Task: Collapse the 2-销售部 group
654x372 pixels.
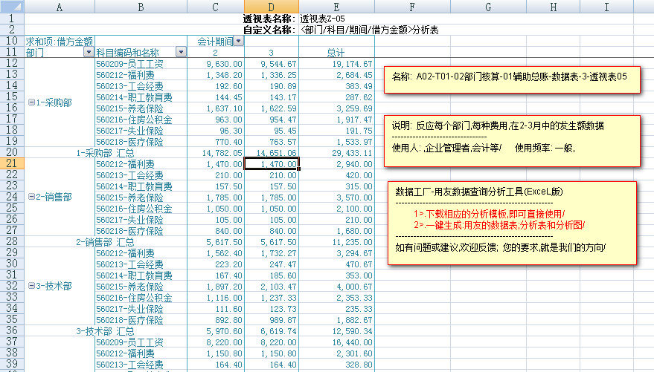Action: click(x=31, y=198)
